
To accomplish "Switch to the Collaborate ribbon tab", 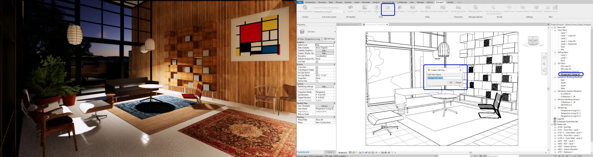I will pyautogui.click(x=402, y=2).
